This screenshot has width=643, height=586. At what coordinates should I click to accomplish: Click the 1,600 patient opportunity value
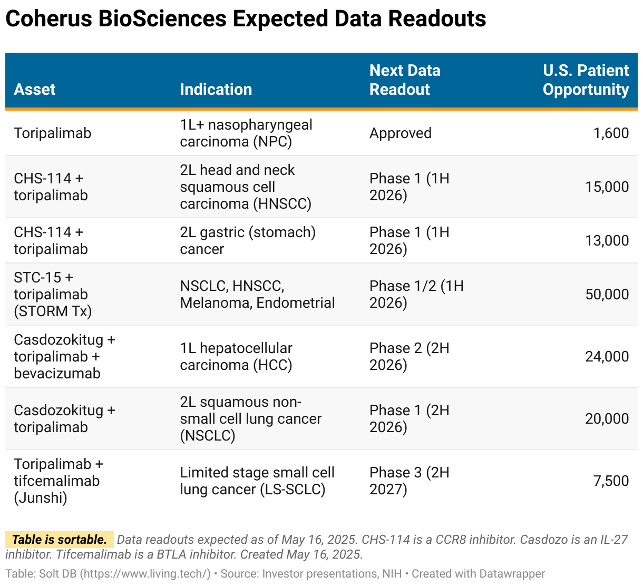pyautogui.click(x=611, y=133)
